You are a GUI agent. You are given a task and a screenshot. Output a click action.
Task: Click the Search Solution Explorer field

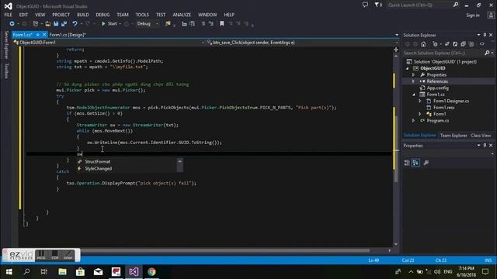[443, 53]
